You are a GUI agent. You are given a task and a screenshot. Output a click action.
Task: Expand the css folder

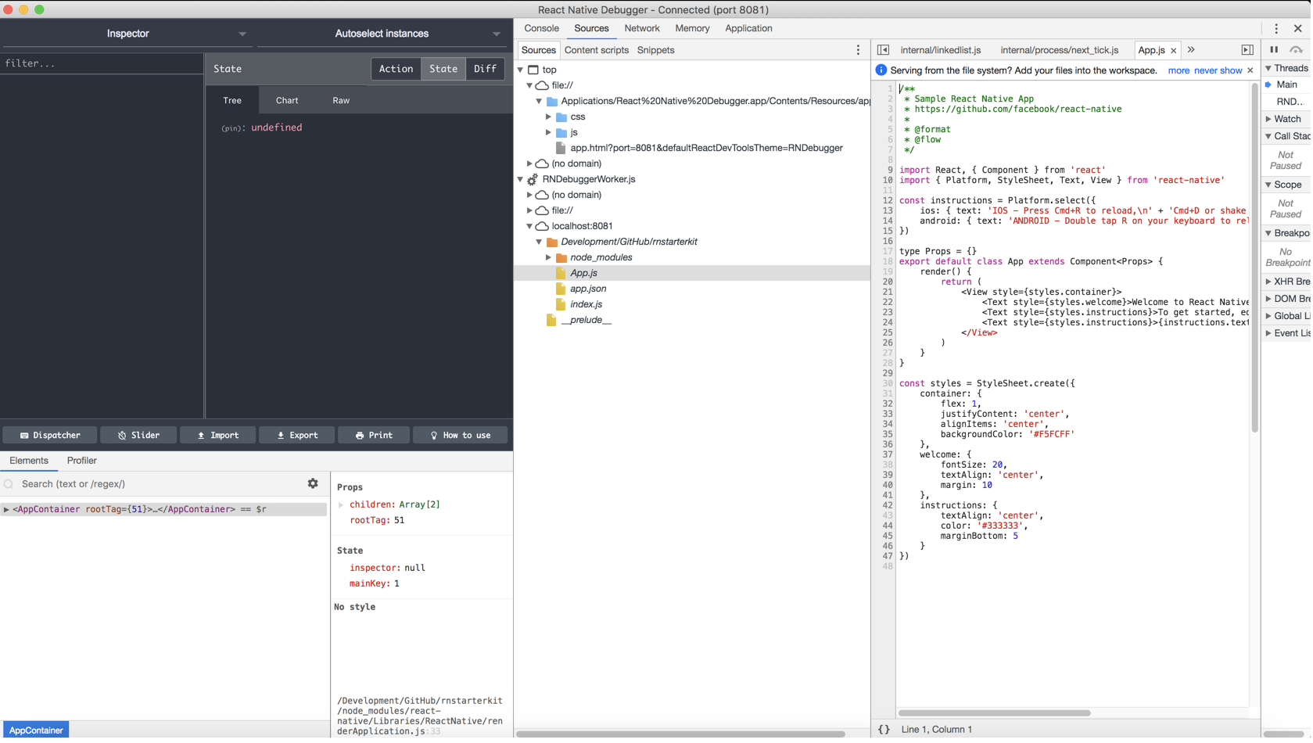click(x=549, y=117)
